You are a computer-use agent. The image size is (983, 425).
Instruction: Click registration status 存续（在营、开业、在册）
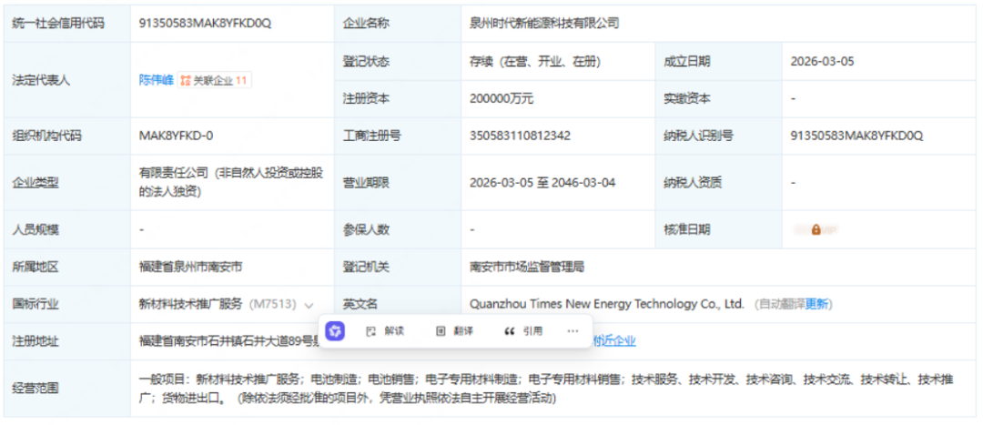pos(535,62)
